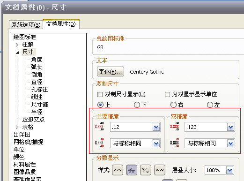Open the 弧长 dimension settings
This screenshot has height=181, width=244.
pyautogui.click(x=37, y=67)
